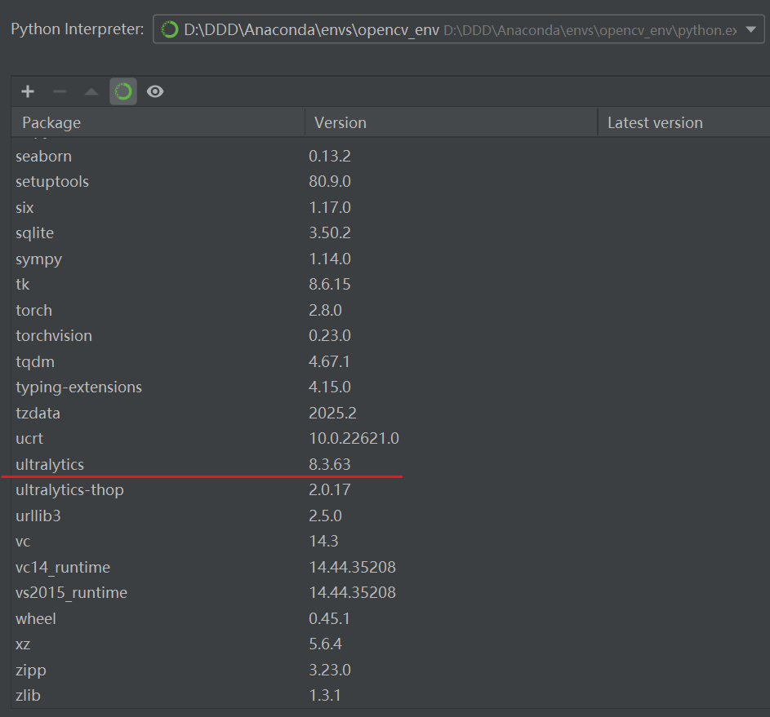Viewport: 770px width, 717px height.
Task: Toggle the eye icon to show early releases
Action: point(155,91)
